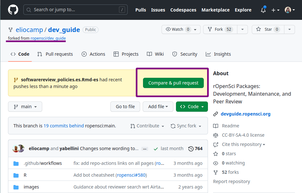Viewport: 302px width, 193px height.
Task: Open the main branch selector dropdown
Action: tap(25, 107)
